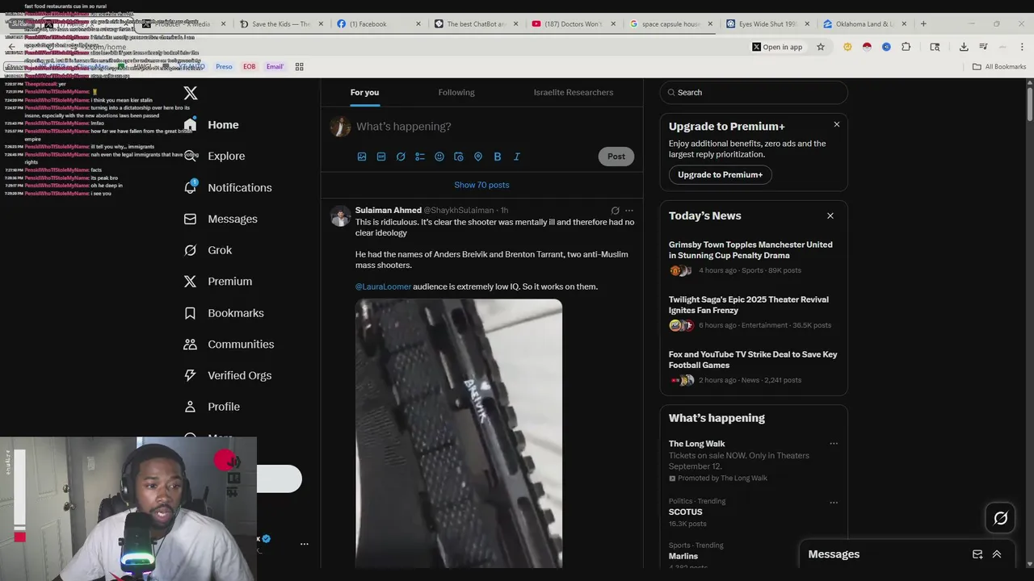Image resolution: width=1034 pixels, height=581 pixels.
Task: Open Premium in the sidebar
Action: point(218,282)
